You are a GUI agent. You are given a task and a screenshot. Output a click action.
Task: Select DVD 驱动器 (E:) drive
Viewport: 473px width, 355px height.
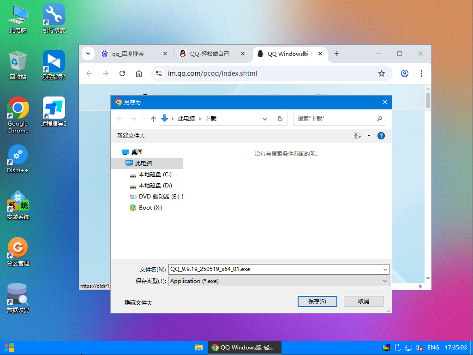pyautogui.click(x=156, y=197)
